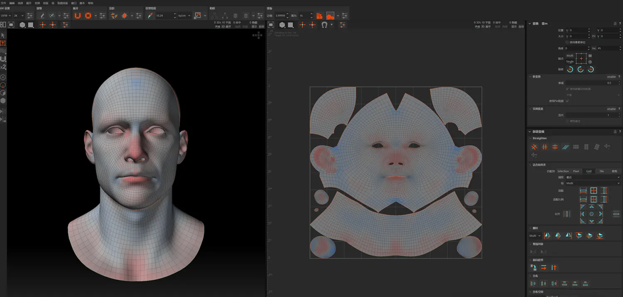
Task: Open the snap 最近 dropdown
Action: tap(593, 177)
